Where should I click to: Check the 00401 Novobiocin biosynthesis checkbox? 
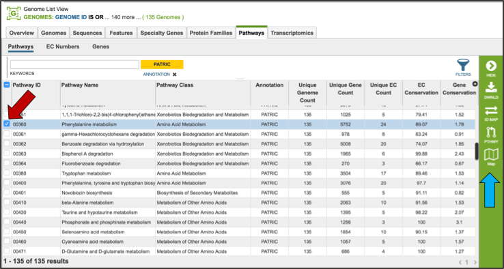[x=6, y=193]
